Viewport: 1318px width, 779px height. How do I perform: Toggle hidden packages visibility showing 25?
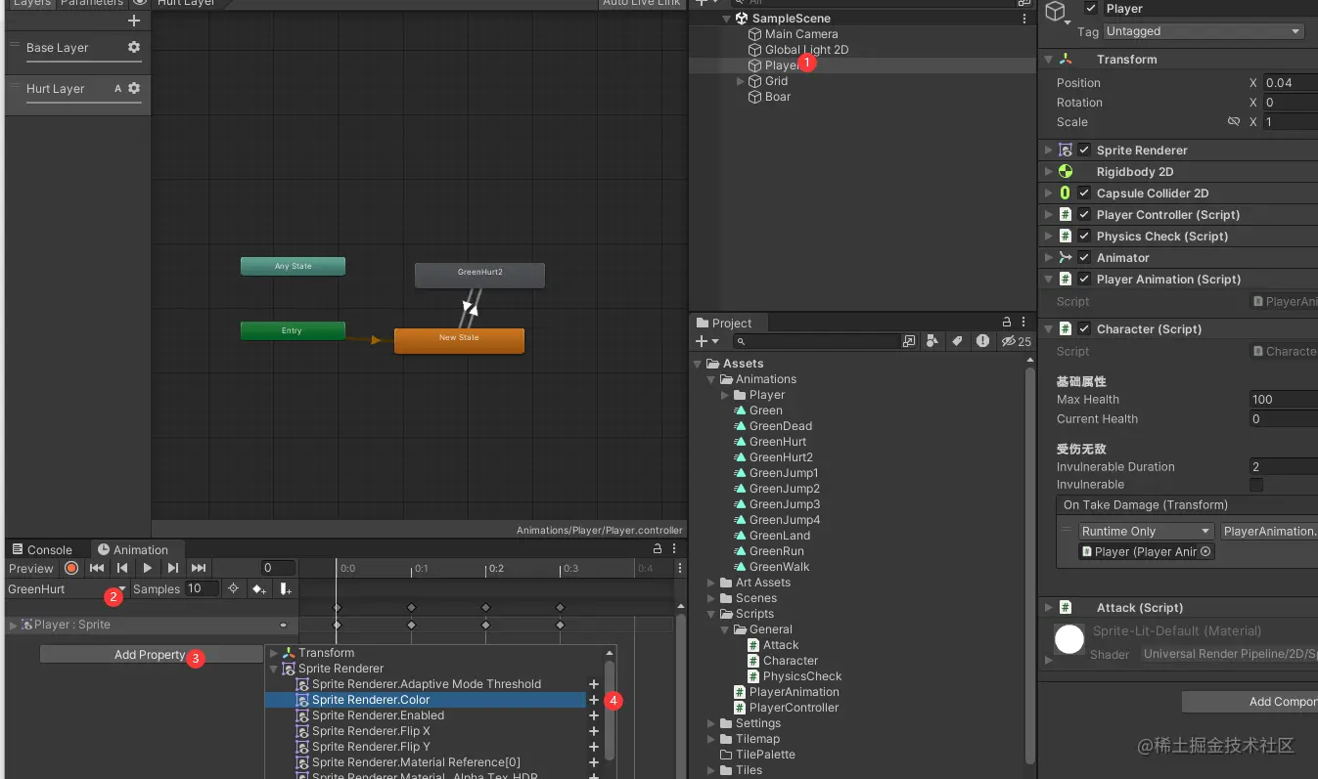coord(1016,341)
